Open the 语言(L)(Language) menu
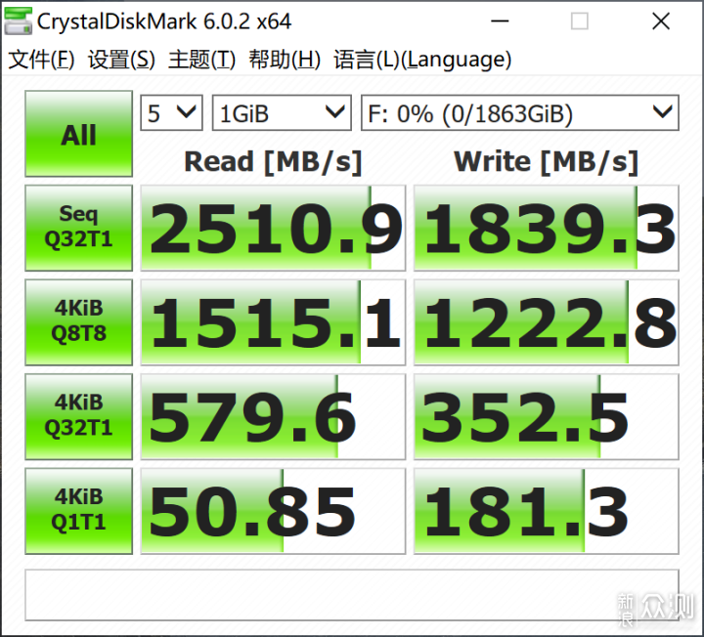This screenshot has height=637, width=704. coord(422,60)
